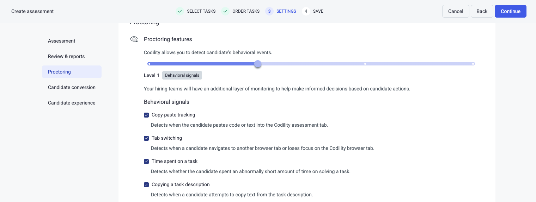
Task: Click the Behavioral signals section heading
Action: 166,102
